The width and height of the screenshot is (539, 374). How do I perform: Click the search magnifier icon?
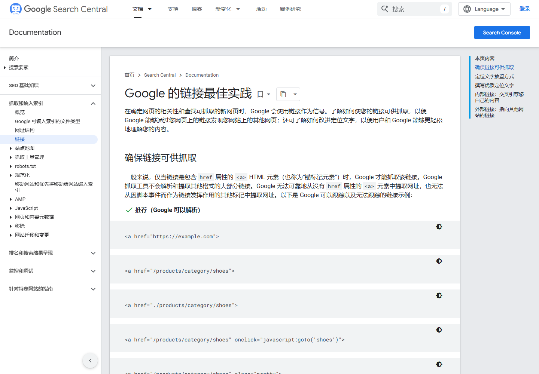click(385, 9)
